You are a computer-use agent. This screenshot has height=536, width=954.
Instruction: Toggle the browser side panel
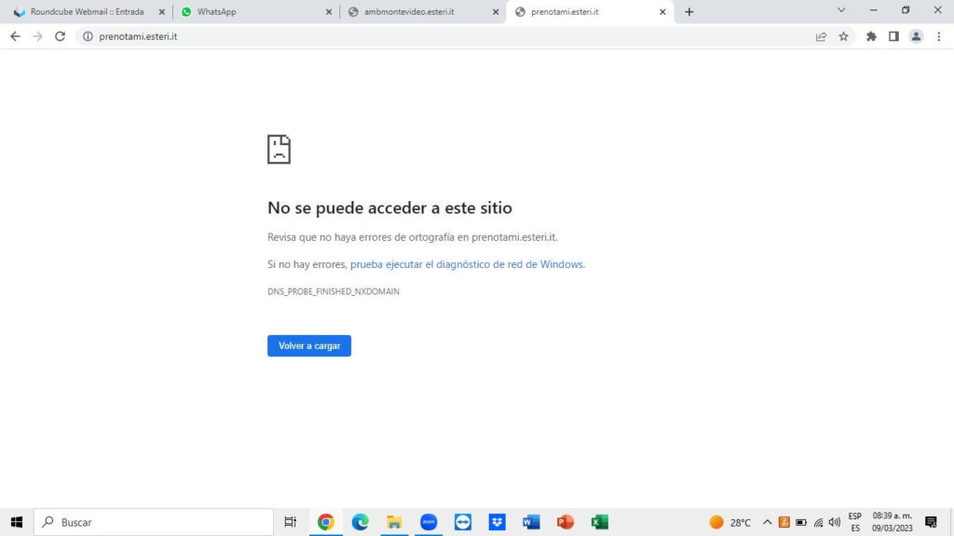(893, 36)
